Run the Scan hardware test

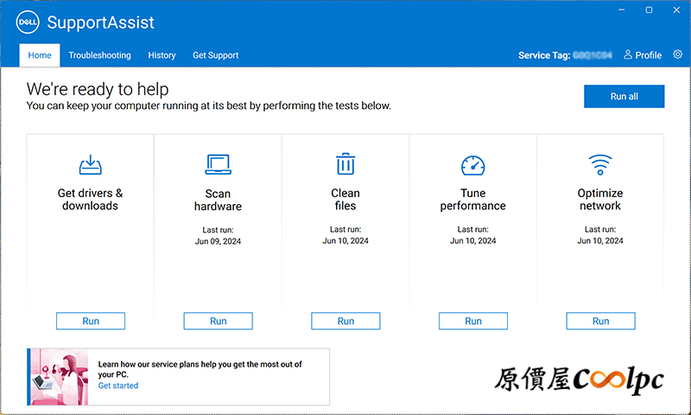219,321
